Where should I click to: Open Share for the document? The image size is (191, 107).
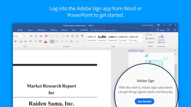[160, 30]
